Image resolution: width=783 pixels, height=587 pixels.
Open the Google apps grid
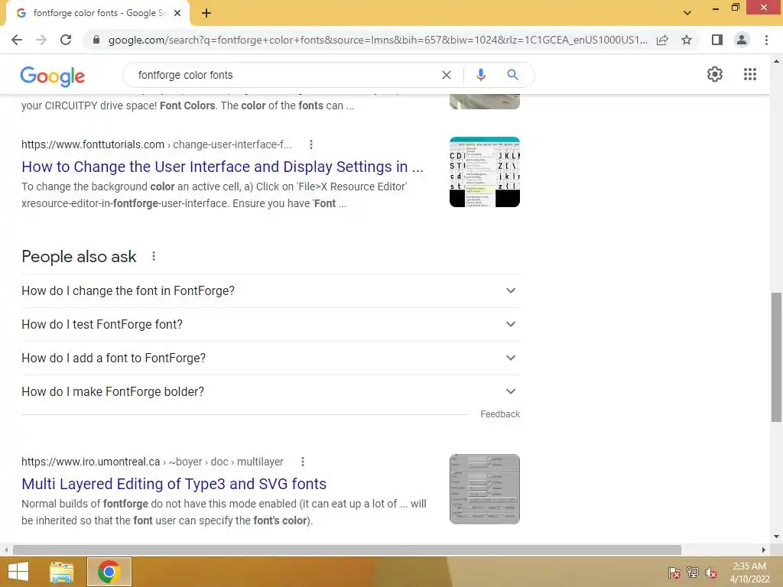(x=749, y=74)
